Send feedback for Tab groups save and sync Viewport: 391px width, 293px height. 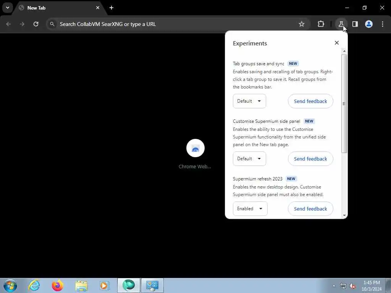coord(310,101)
